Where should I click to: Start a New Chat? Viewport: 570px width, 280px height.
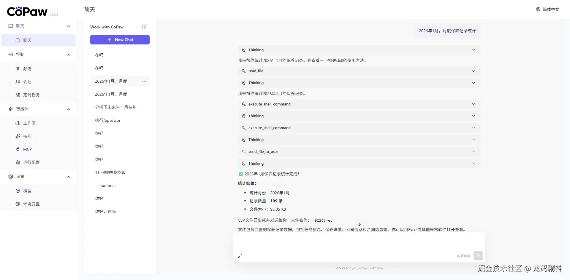click(x=120, y=40)
